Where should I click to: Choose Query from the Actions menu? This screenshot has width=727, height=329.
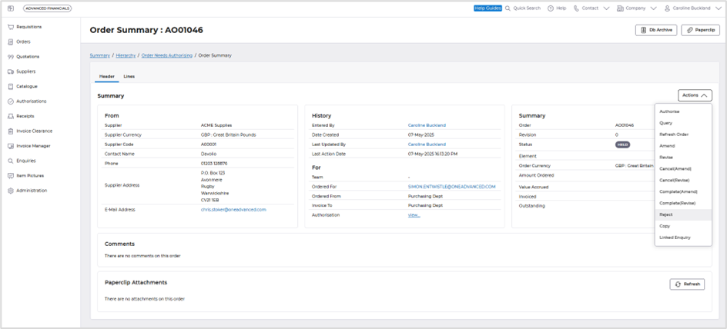[x=683, y=123]
